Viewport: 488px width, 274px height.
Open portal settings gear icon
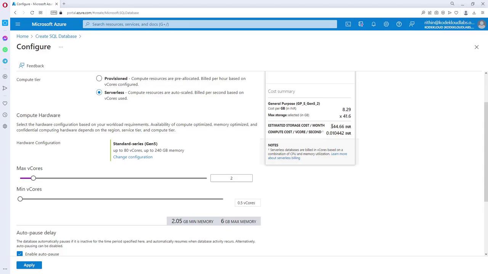pos(386,24)
